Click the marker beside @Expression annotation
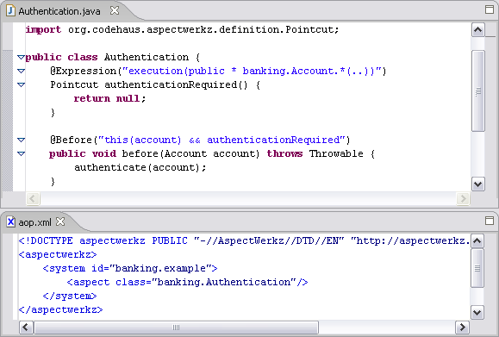The height and width of the screenshot is (337, 499). click(x=21, y=71)
